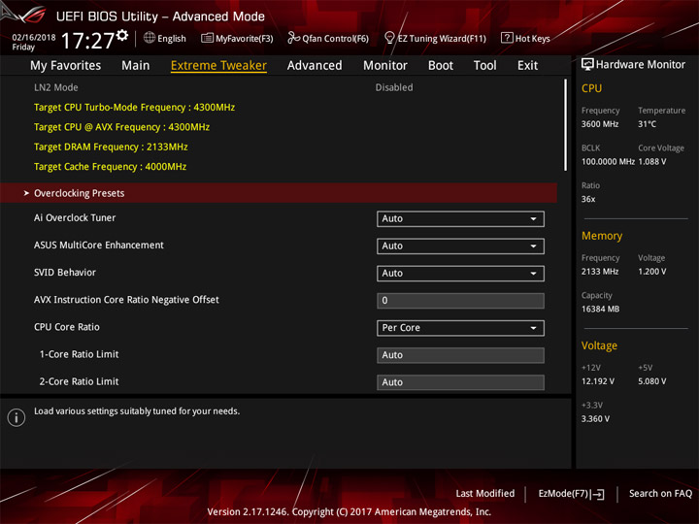Open the SVID Behavior dropdown
The image size is (699, 524).
coord(460,273)
